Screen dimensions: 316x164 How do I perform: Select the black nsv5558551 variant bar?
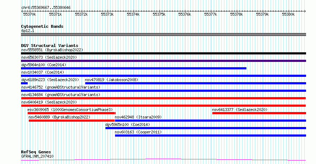point(163,53)
